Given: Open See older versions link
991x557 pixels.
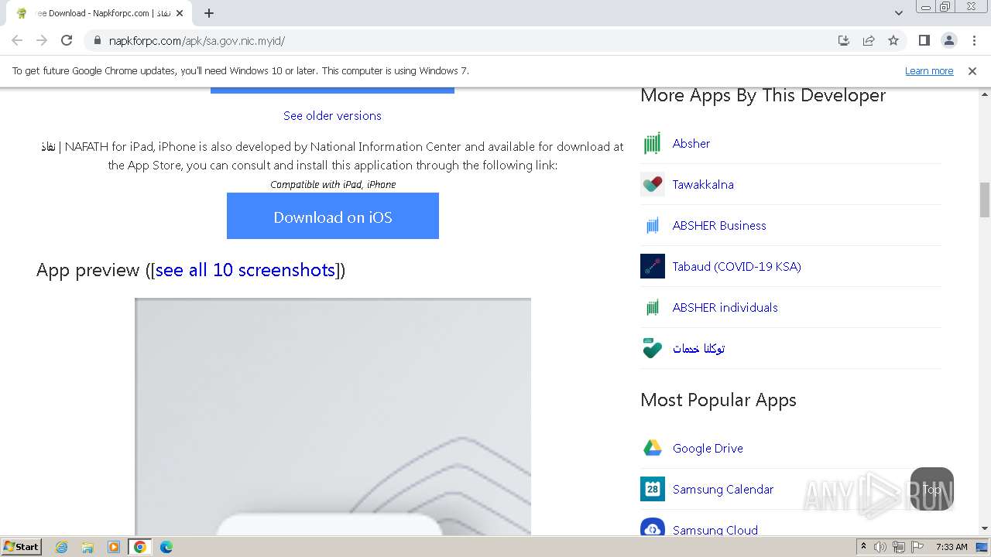Looking at the screenshot, I should pyautogui.click(x=332, y=115).
